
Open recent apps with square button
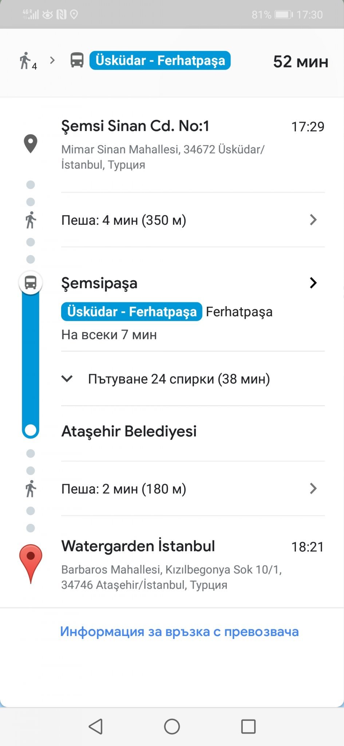[248, 727]
